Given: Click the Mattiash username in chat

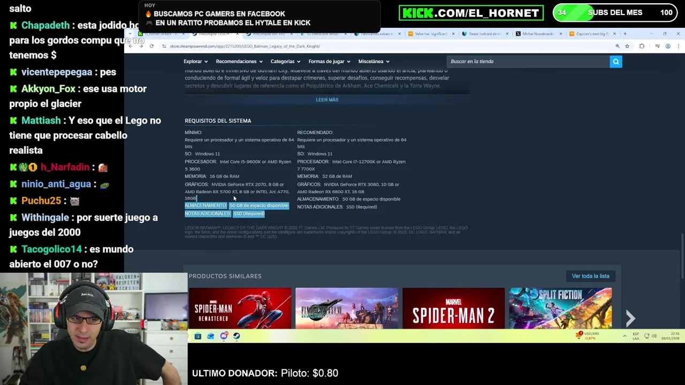Looking at the screenshot, I should pos(41,120).
